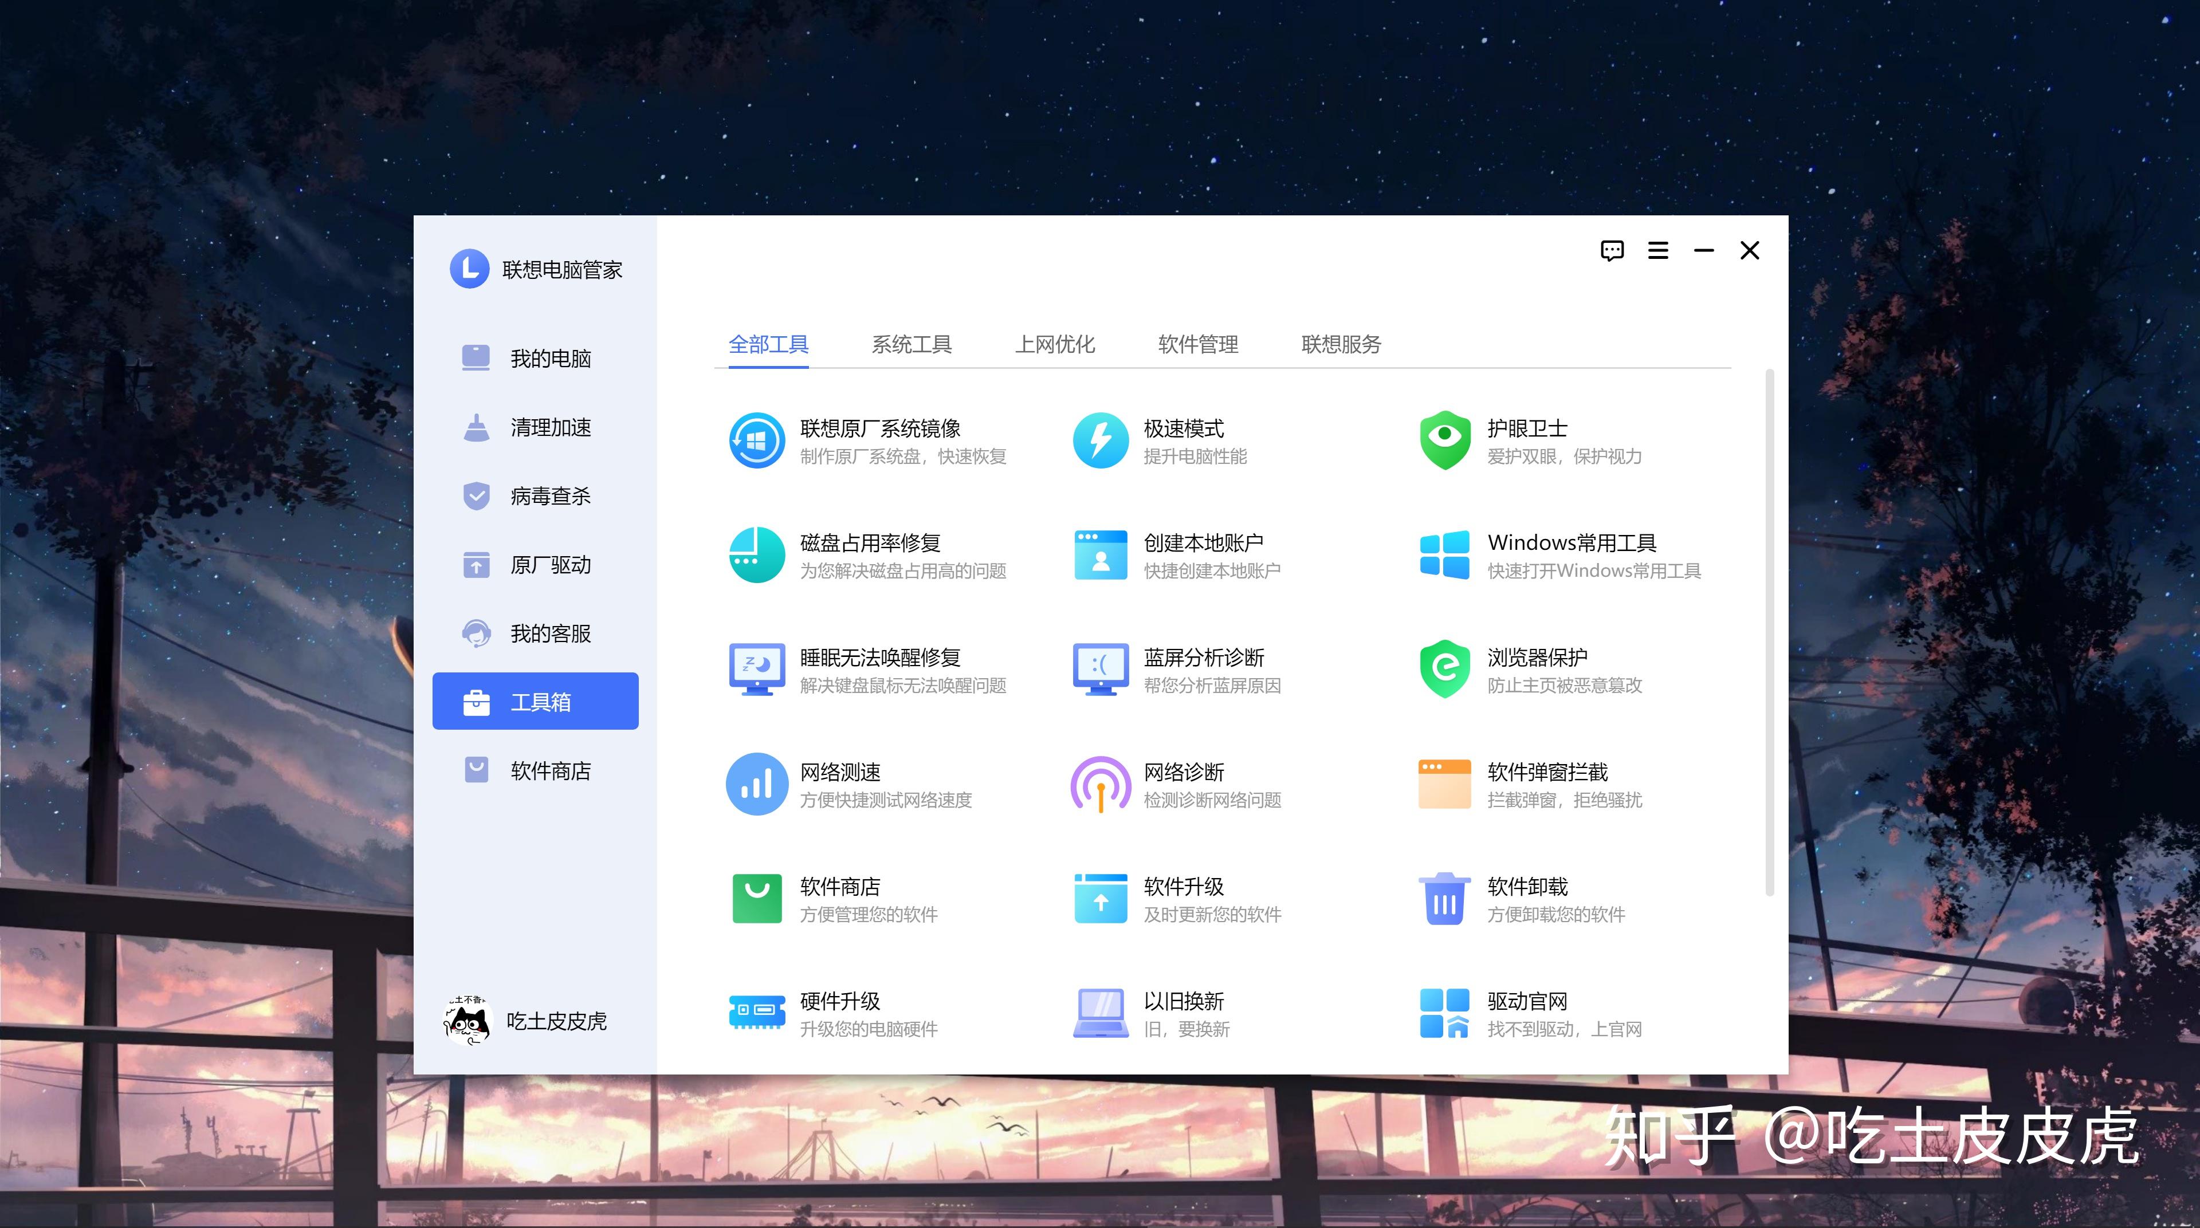The height and width of the screenshot is (1228, 2200).
Task: Click text 防止主页被恶意篡改
Action: click(1565, 685)
